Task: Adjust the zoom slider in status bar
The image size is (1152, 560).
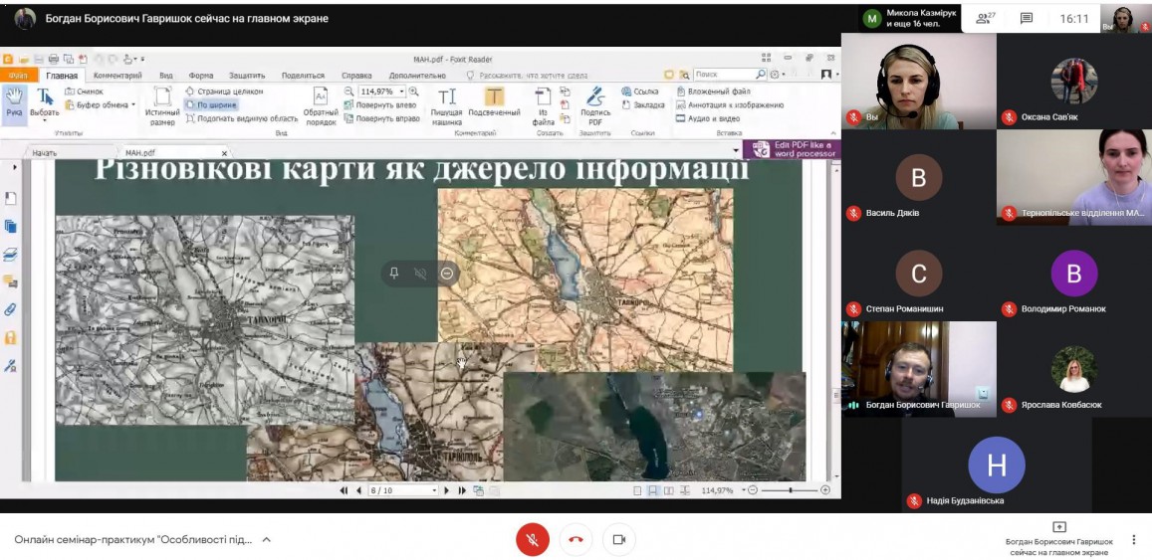Action: [x=791, y=490]
